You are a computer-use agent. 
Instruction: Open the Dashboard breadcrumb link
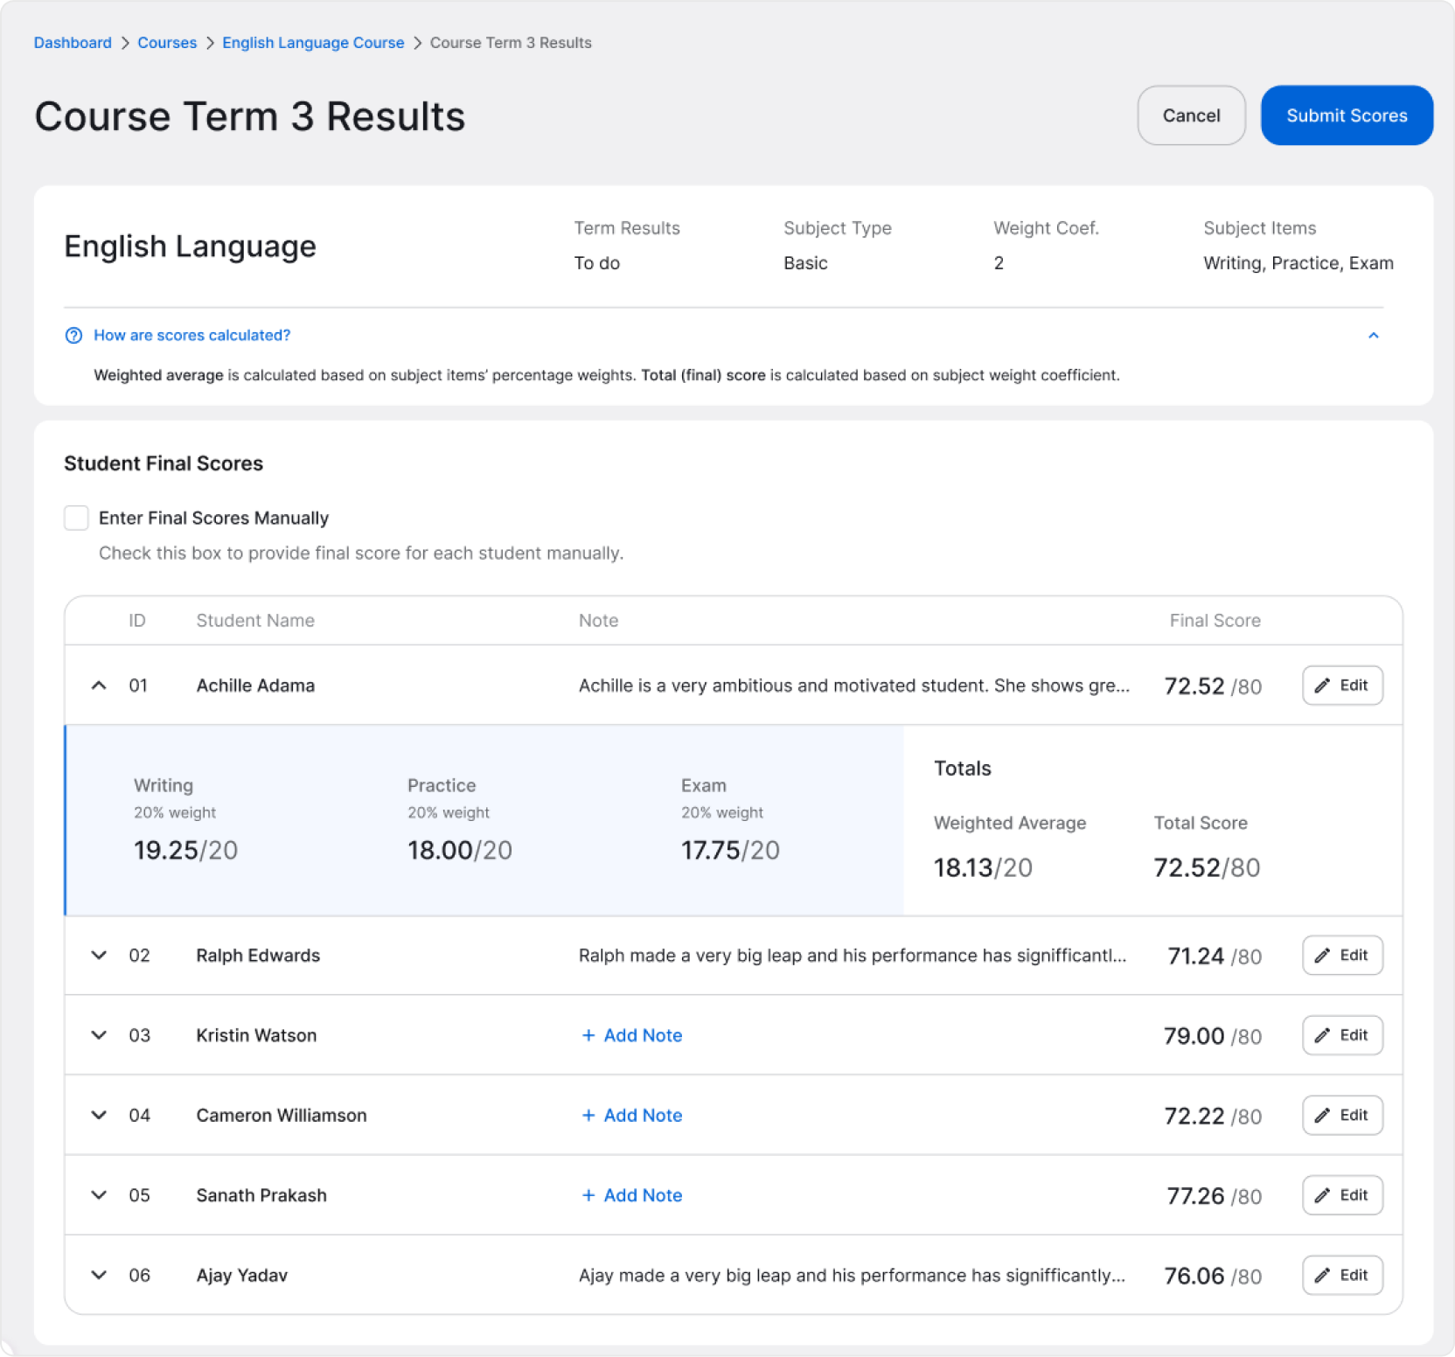click(x=73, y=42)
